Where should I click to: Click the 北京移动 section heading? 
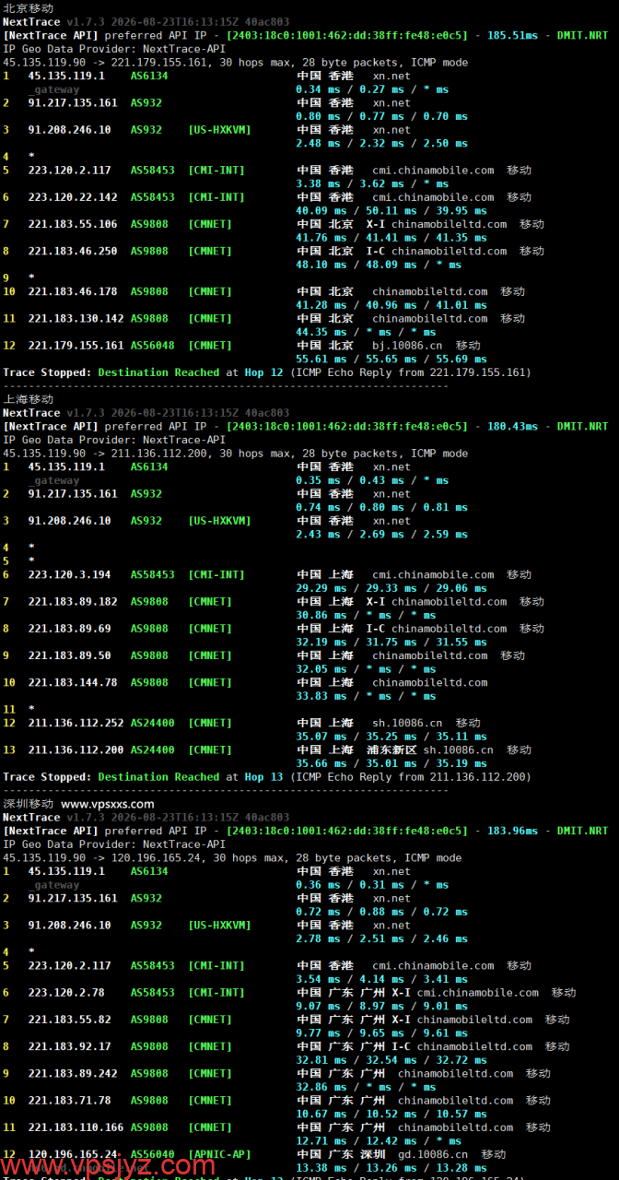coord(29,7)
